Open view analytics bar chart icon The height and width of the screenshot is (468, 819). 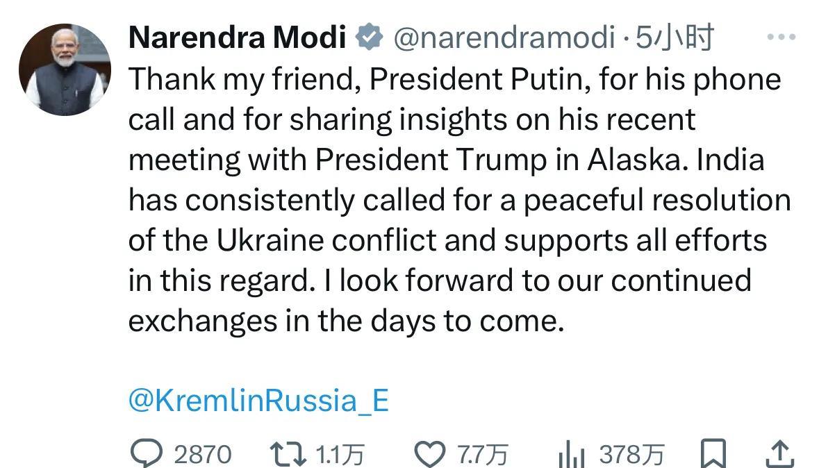point(572,456)
